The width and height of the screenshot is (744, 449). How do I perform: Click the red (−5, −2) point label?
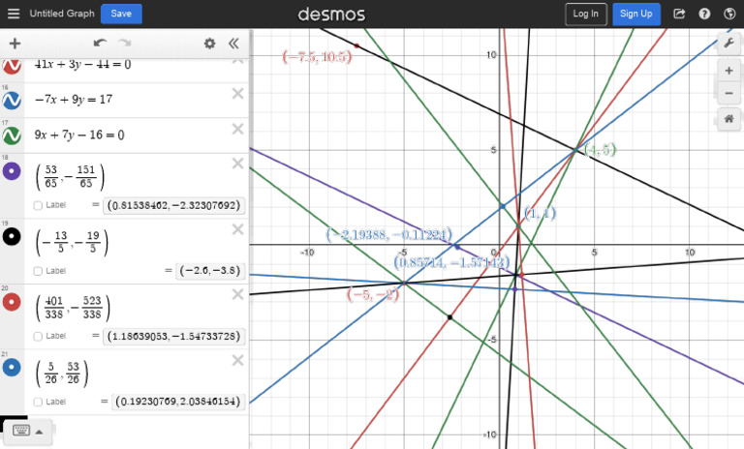(373, 295)
